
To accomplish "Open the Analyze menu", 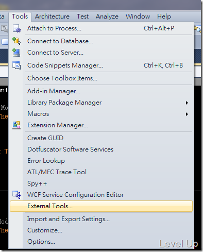I will click(107, 16).
